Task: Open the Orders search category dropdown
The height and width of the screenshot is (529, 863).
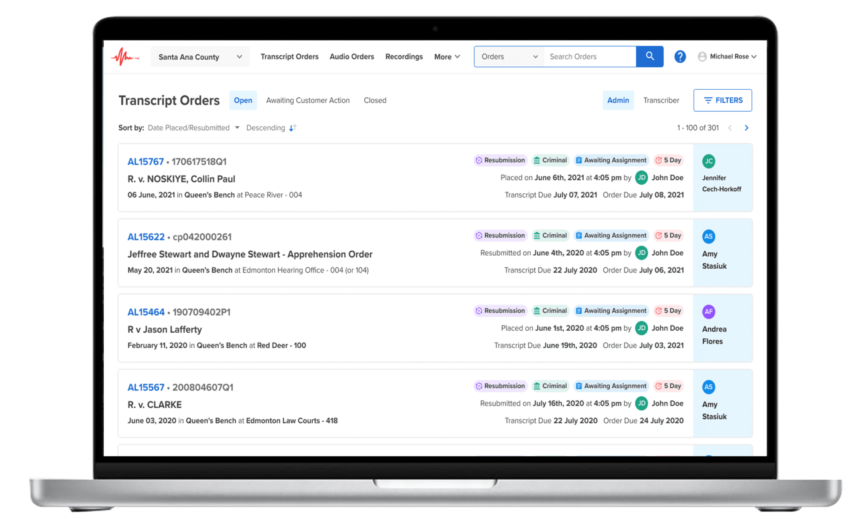Action: tap(509, 56)
